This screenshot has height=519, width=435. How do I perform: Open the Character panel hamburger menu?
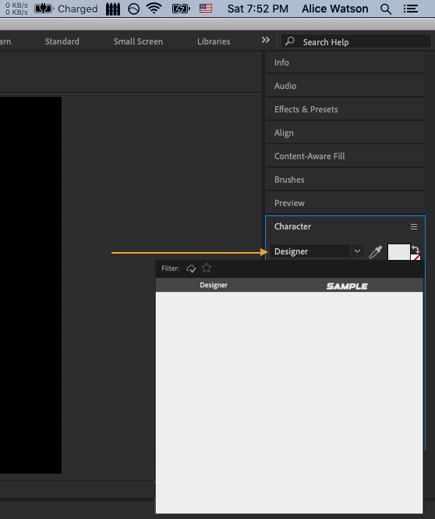(414, 227)
